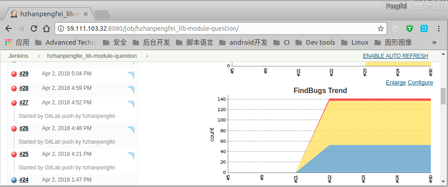Screen dimensions: 448x187
Task: Open the CI bookmark folder
Action: click(282, 42)
